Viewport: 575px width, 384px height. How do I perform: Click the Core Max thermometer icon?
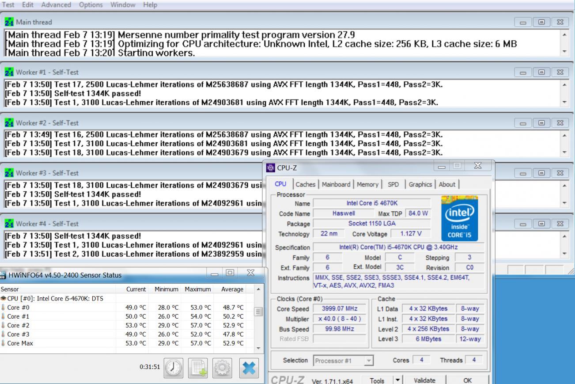point(3,343)
